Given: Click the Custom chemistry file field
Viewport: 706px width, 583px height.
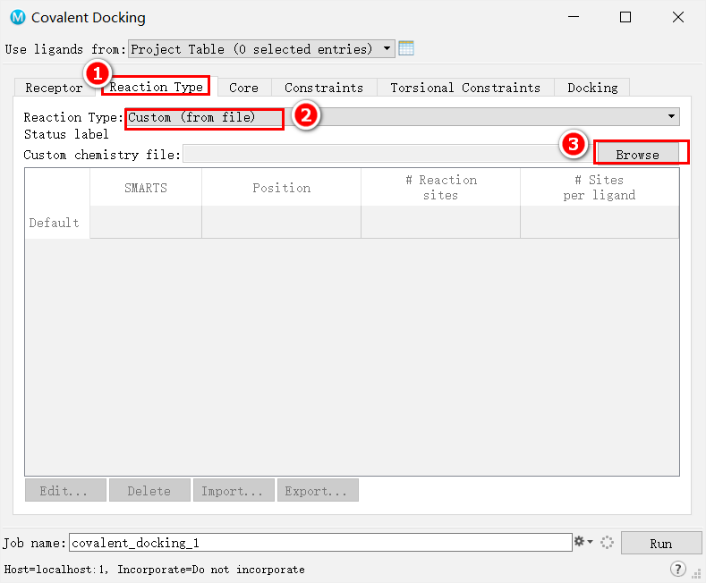Looking at the screenshot, I should pos(387,154).
